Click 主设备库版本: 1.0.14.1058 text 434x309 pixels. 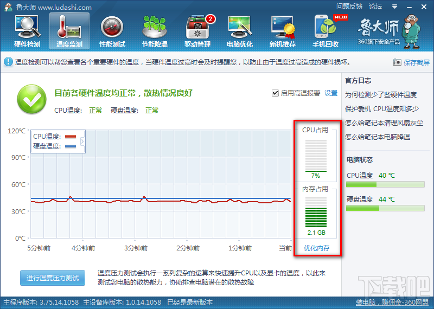[x=122, y=302]
